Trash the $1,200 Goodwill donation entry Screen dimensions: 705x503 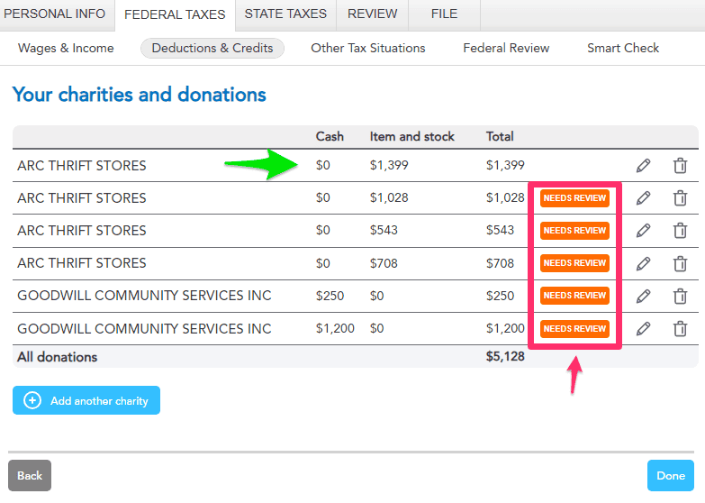point(680,328)
